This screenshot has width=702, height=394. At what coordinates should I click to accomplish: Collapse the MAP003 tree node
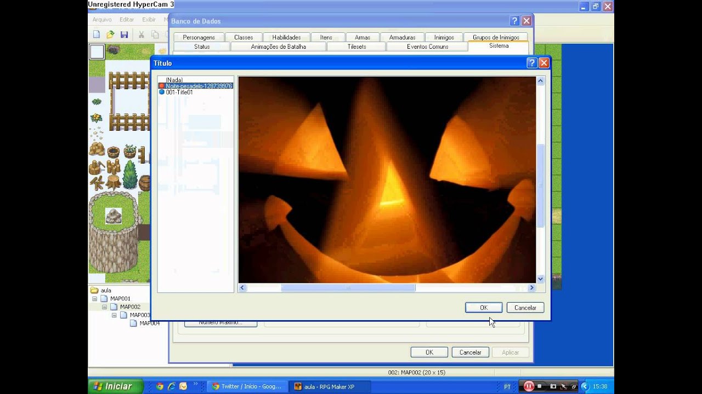pos(114,315)
